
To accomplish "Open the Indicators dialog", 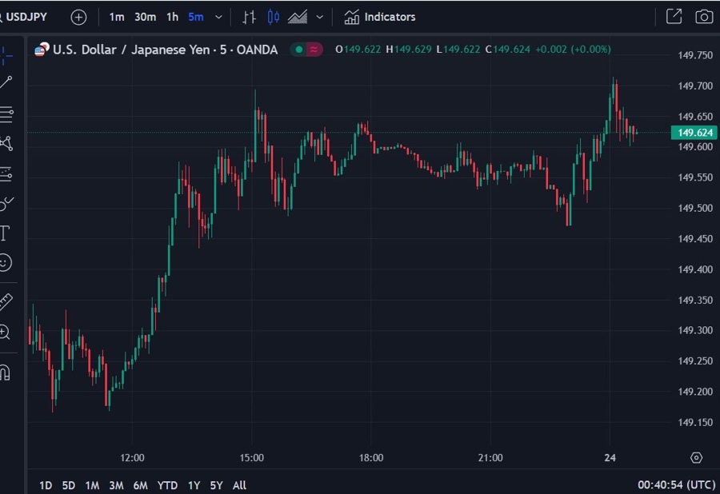I will click(380, 17).
